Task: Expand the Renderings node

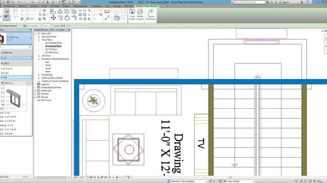Action: click(39, 75)
